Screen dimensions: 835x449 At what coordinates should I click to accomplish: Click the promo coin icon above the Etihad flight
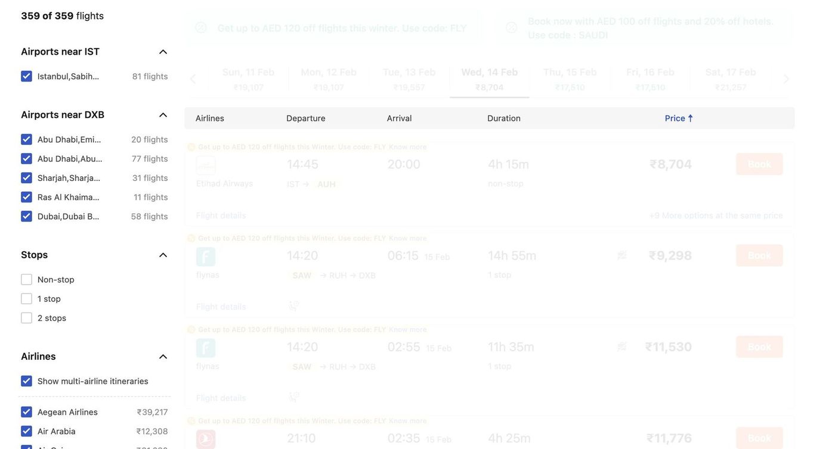click(x=191, y=147)
